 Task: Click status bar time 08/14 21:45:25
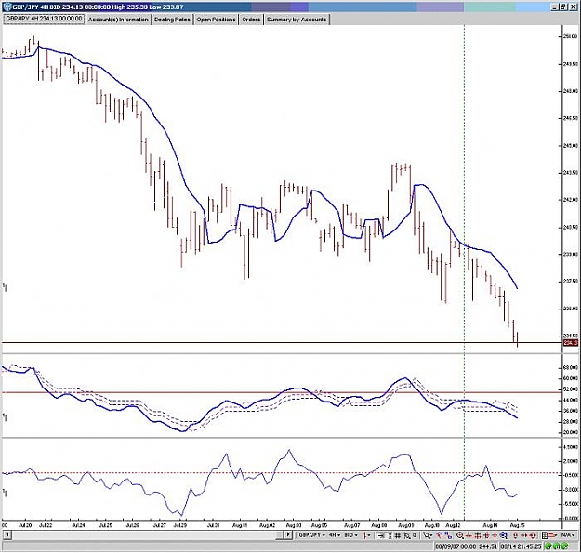(521, 546)
